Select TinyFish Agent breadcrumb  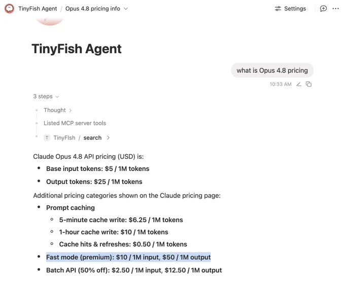tap(38, 9)
